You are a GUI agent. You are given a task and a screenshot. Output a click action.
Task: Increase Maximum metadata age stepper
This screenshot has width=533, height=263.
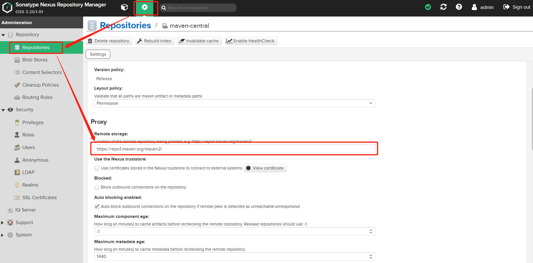click(x=371, y=255)
